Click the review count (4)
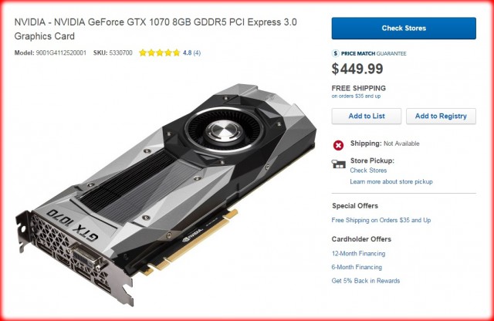This screenshot has width=494, height=321. pos(197,52)
